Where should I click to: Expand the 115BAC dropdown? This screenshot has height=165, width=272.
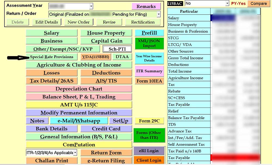point(227,3)
